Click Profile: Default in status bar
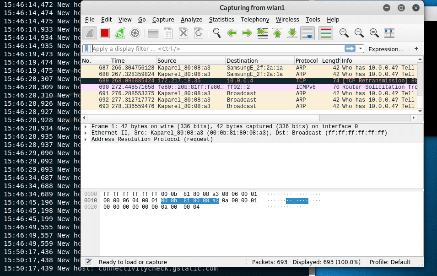Viewport: 437px width, 276px height. 390,262
